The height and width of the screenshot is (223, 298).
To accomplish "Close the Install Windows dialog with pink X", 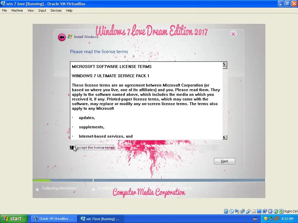I will pyautogui.click(x=233, y=34).
